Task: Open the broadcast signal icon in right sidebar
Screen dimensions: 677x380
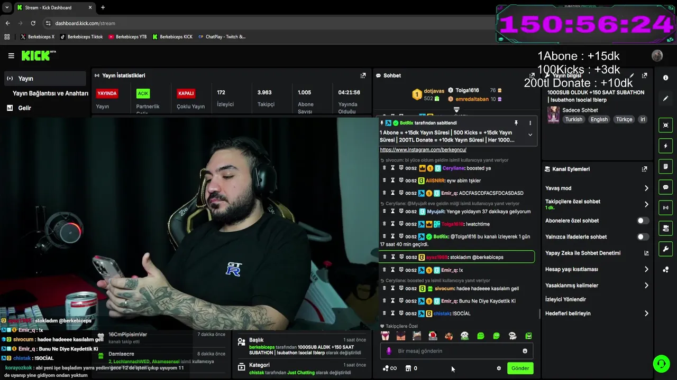Action: pos(665,207)
